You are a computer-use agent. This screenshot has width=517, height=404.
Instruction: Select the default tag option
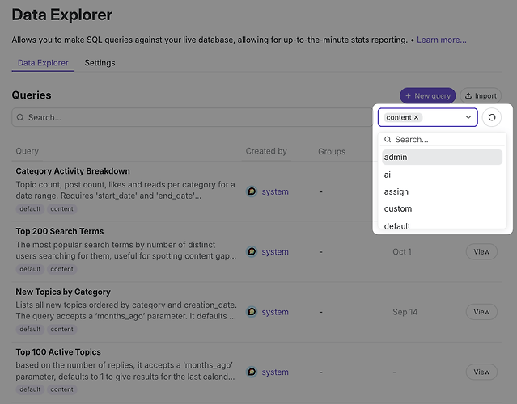coord(442,225)
